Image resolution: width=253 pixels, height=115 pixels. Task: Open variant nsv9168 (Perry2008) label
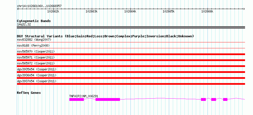33,45
